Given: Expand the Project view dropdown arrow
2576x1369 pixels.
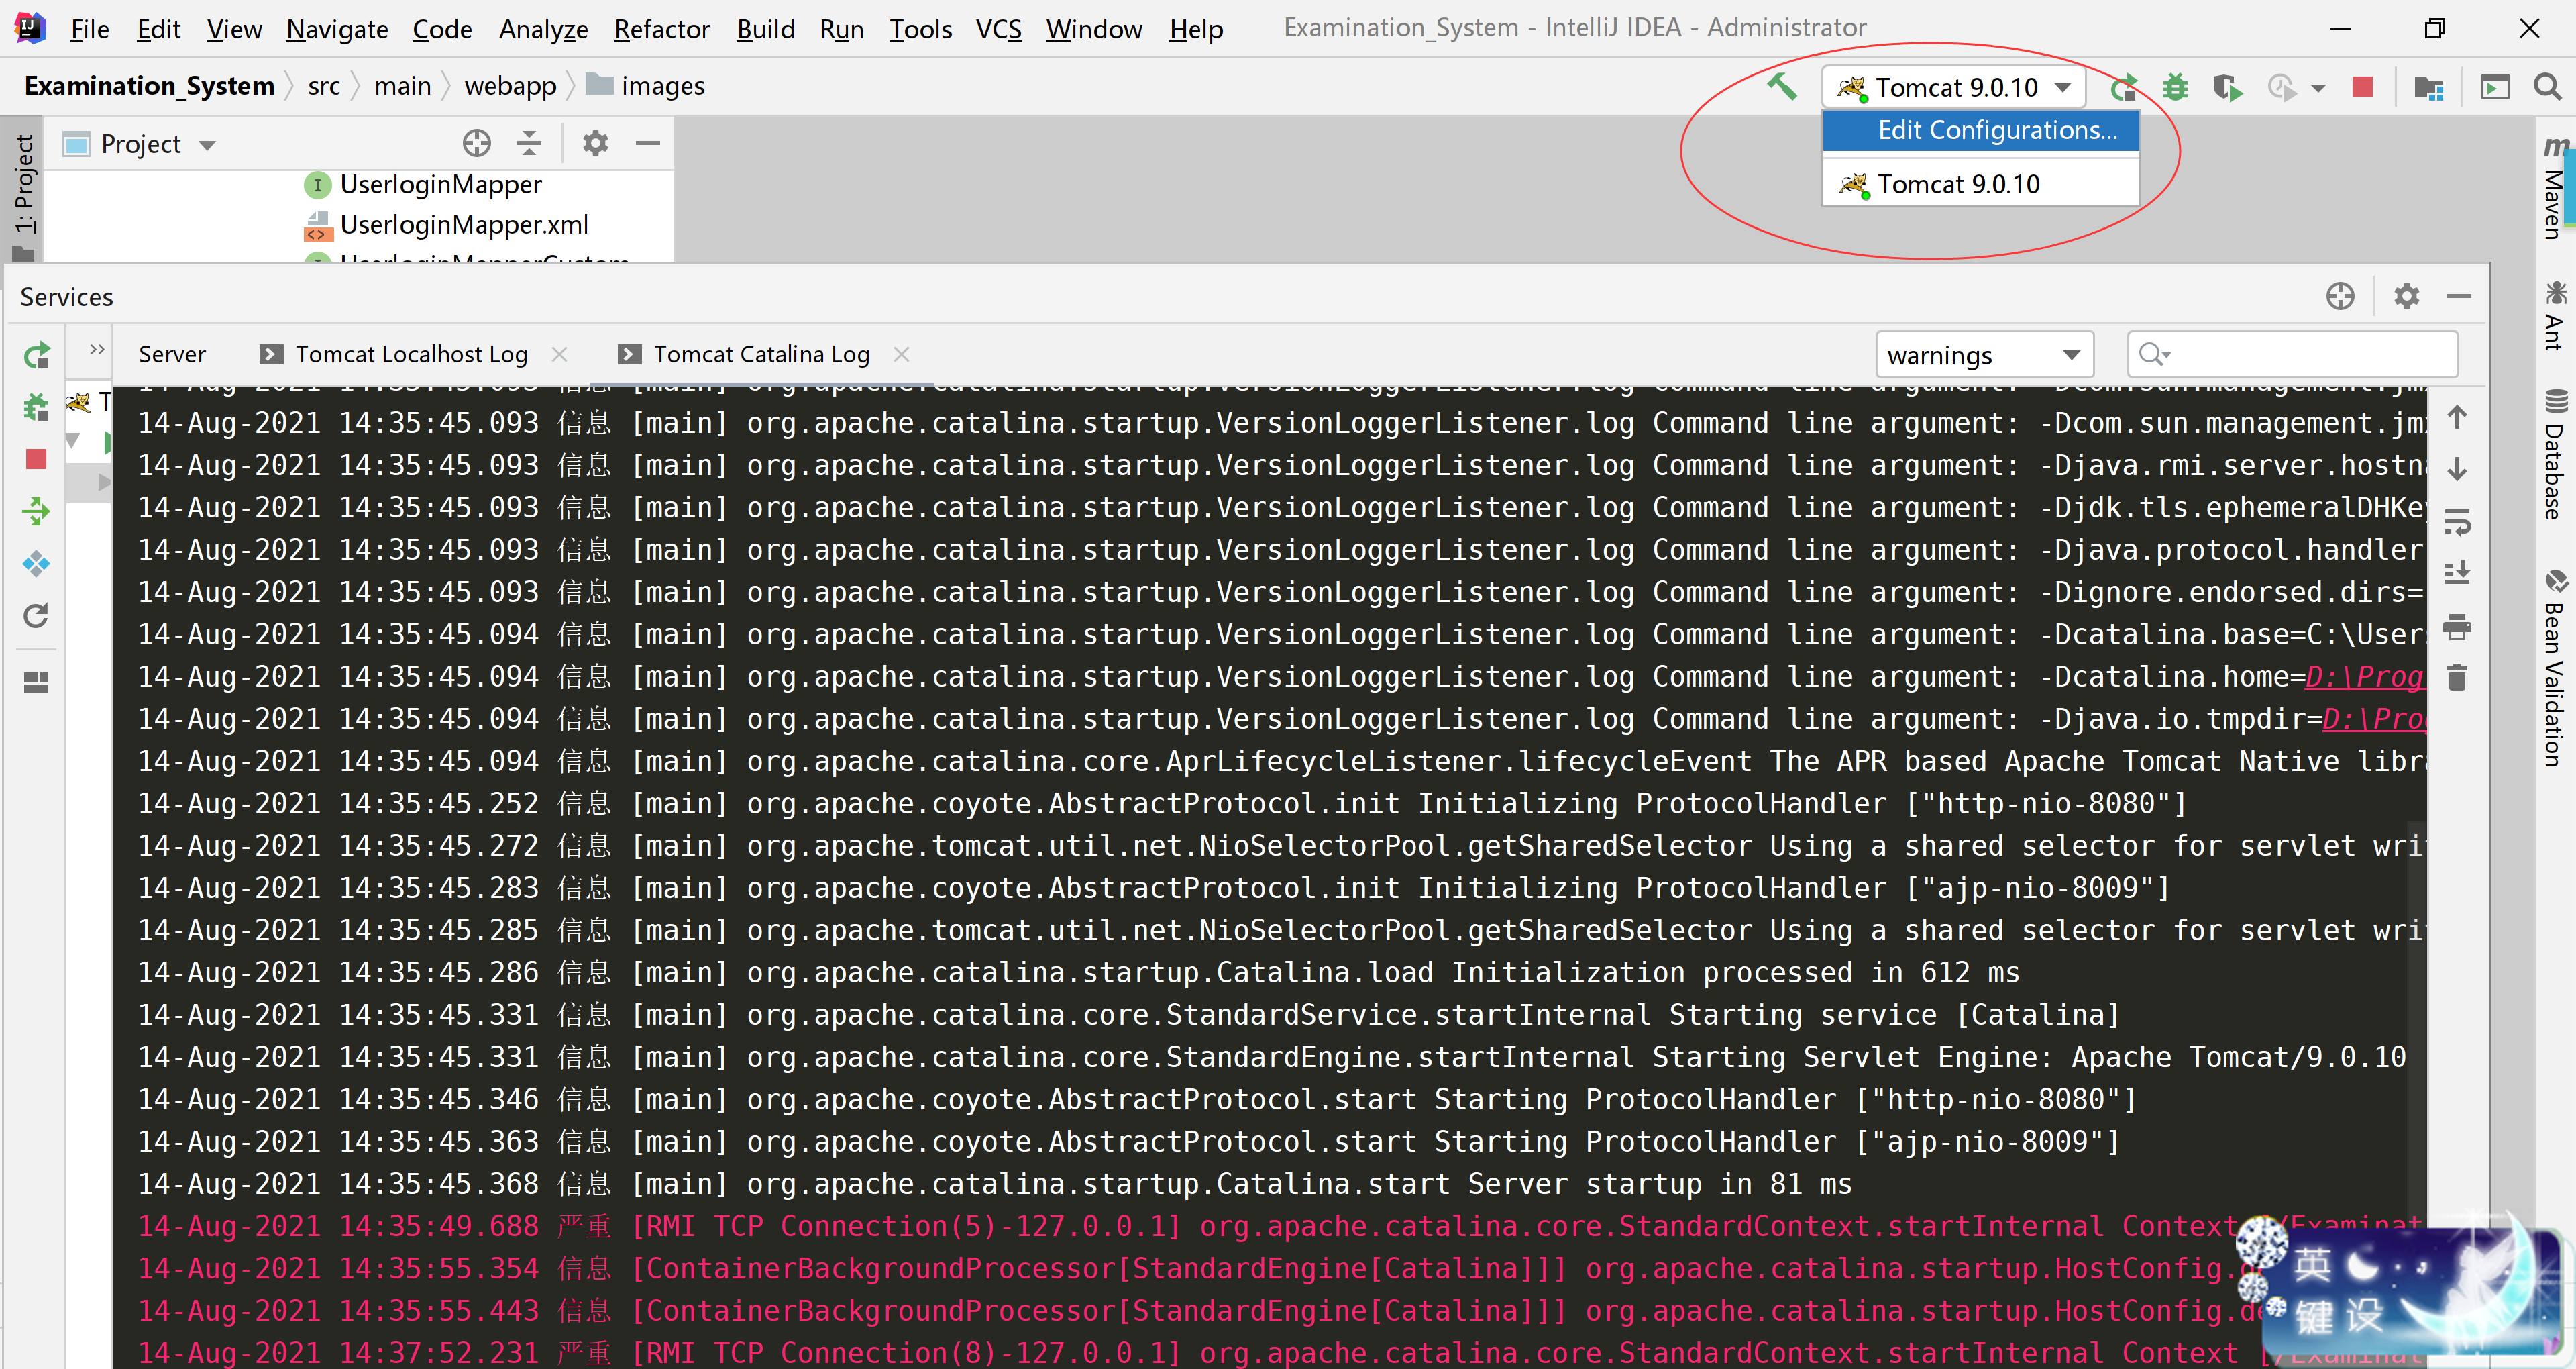Looking at the screenshot, I should click(207, 145).
